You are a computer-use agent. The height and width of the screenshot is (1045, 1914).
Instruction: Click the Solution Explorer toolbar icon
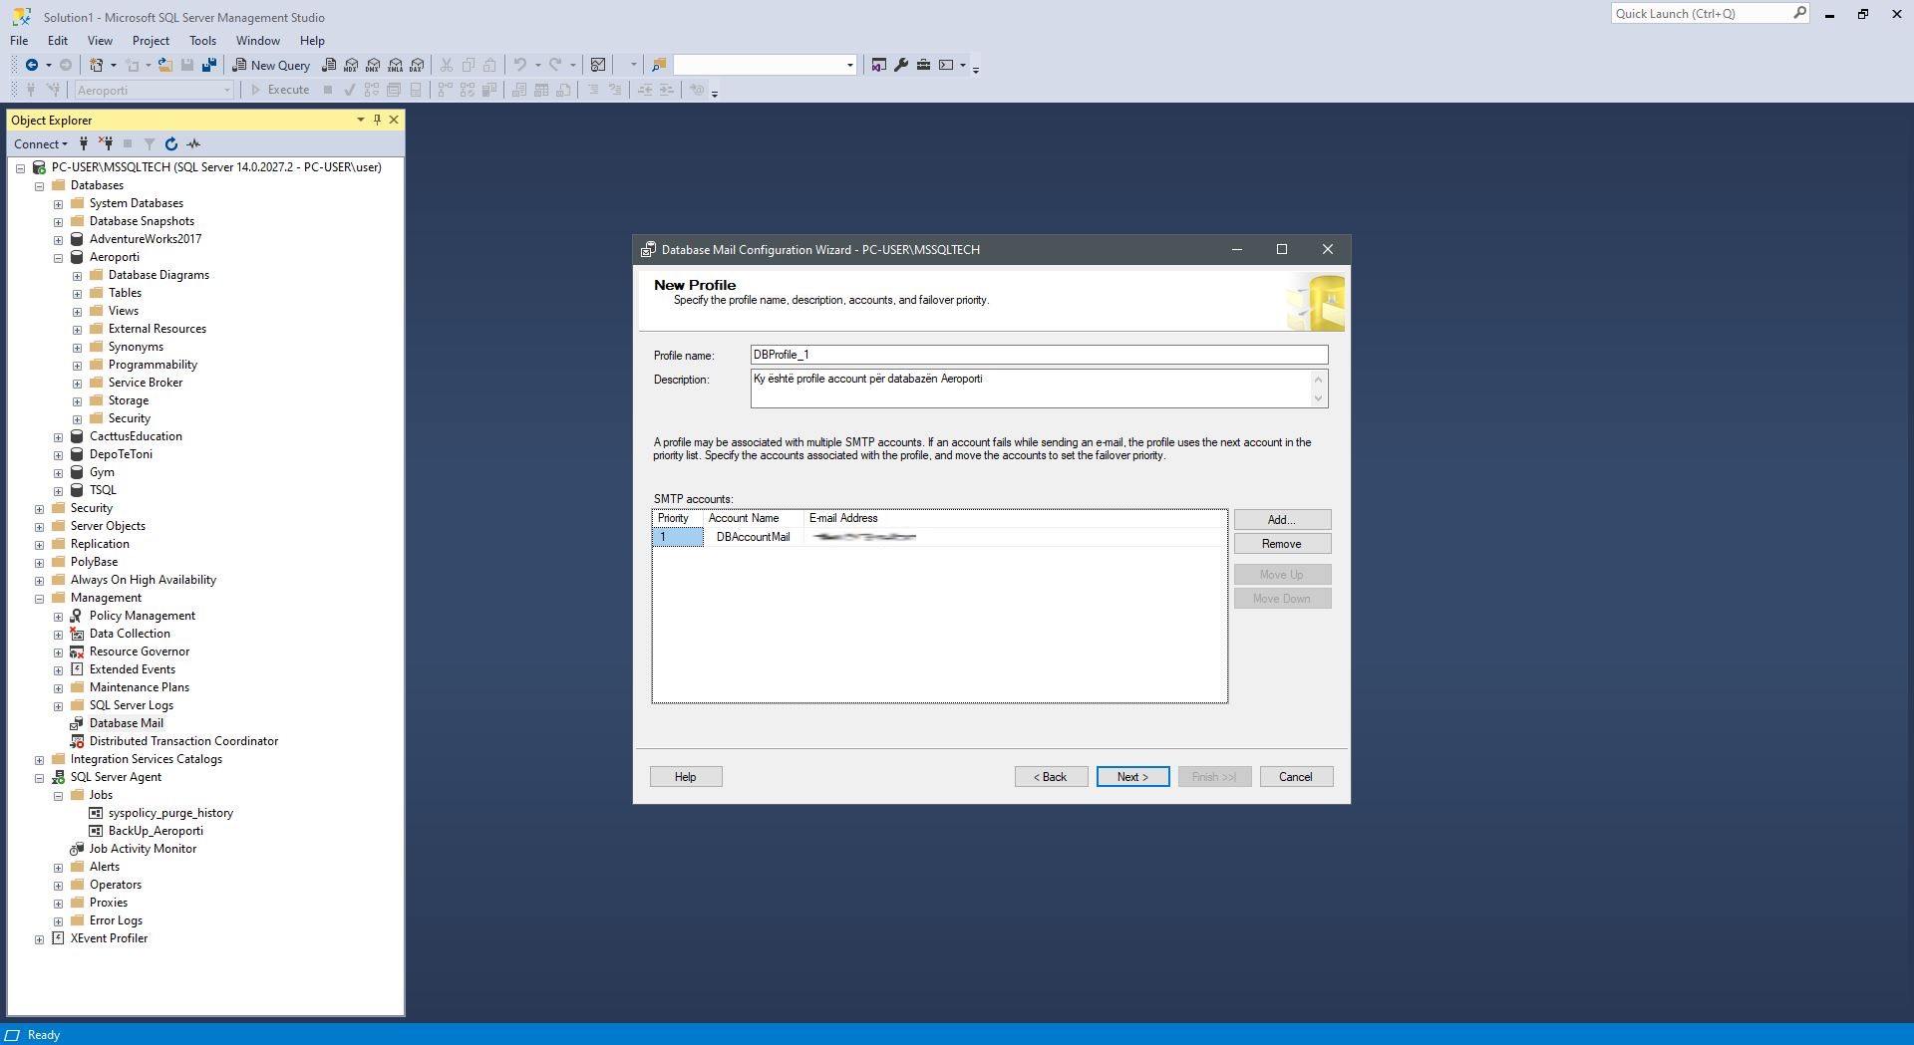pyautogui.click(x=878, y=65)
